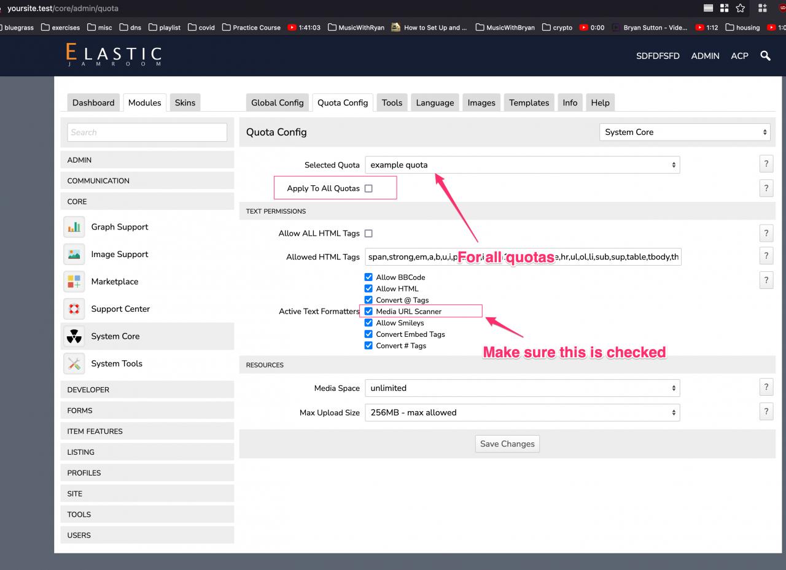Open the System Tools wrench icon
Viewport: 786px width, 570px height.
coord(74,363)
